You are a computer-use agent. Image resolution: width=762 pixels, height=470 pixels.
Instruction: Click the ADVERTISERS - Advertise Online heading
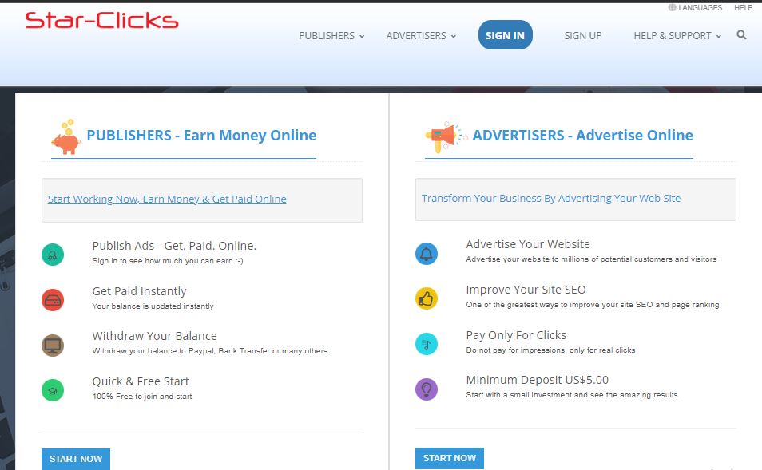[x=582, y=135]
